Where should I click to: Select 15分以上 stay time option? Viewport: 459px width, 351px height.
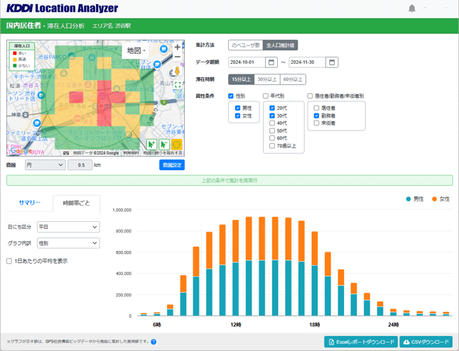tap(241, 79)
